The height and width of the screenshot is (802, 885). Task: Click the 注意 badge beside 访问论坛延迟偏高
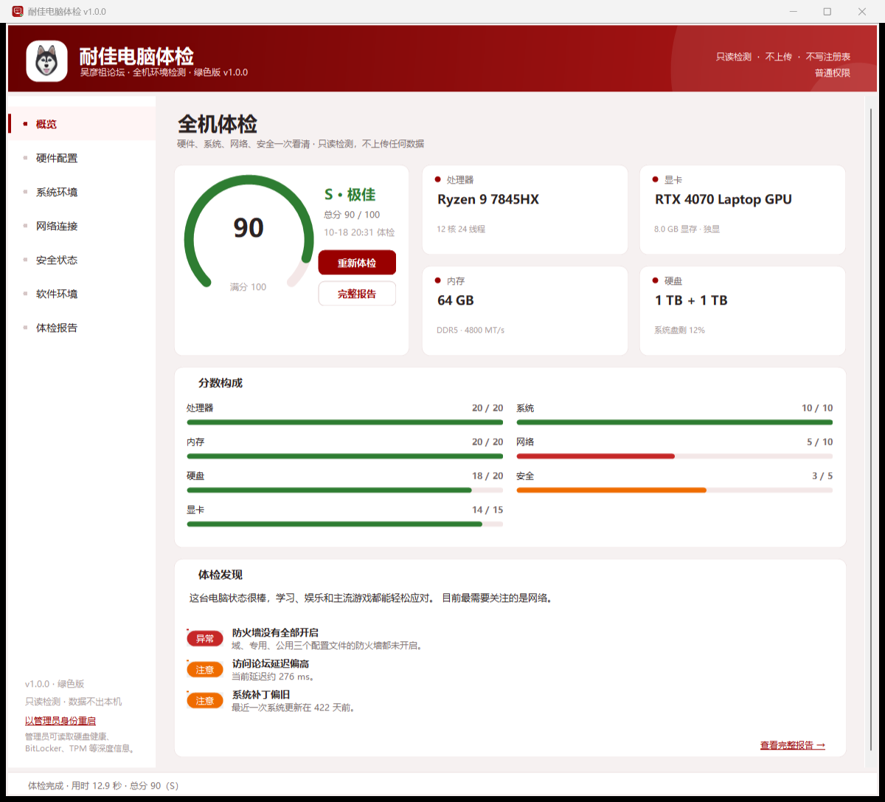(x=205, y=670)
